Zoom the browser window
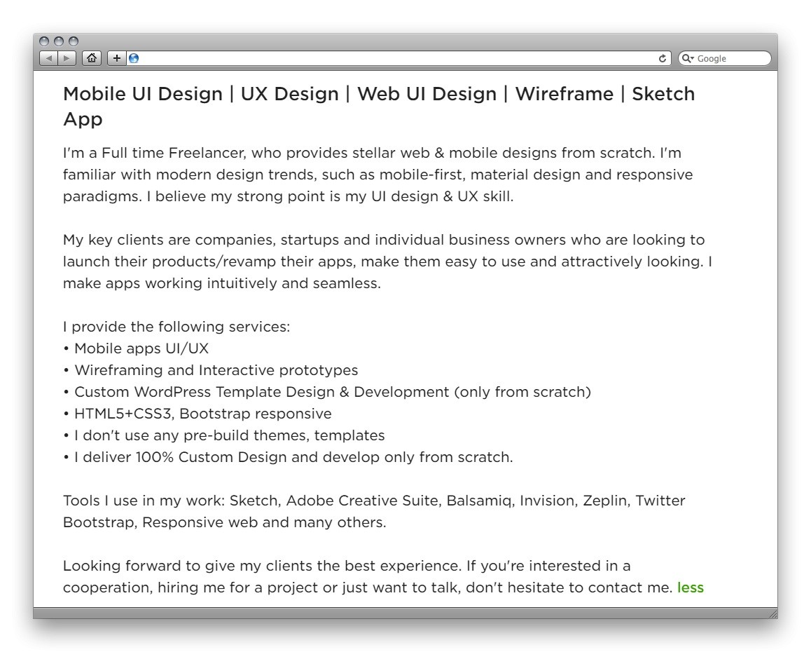This screenshot has height=652, width=811. pyautogui.click(x=74, y=42)
